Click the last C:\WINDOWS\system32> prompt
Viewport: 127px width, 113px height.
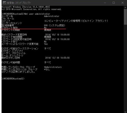pos(13,79)
